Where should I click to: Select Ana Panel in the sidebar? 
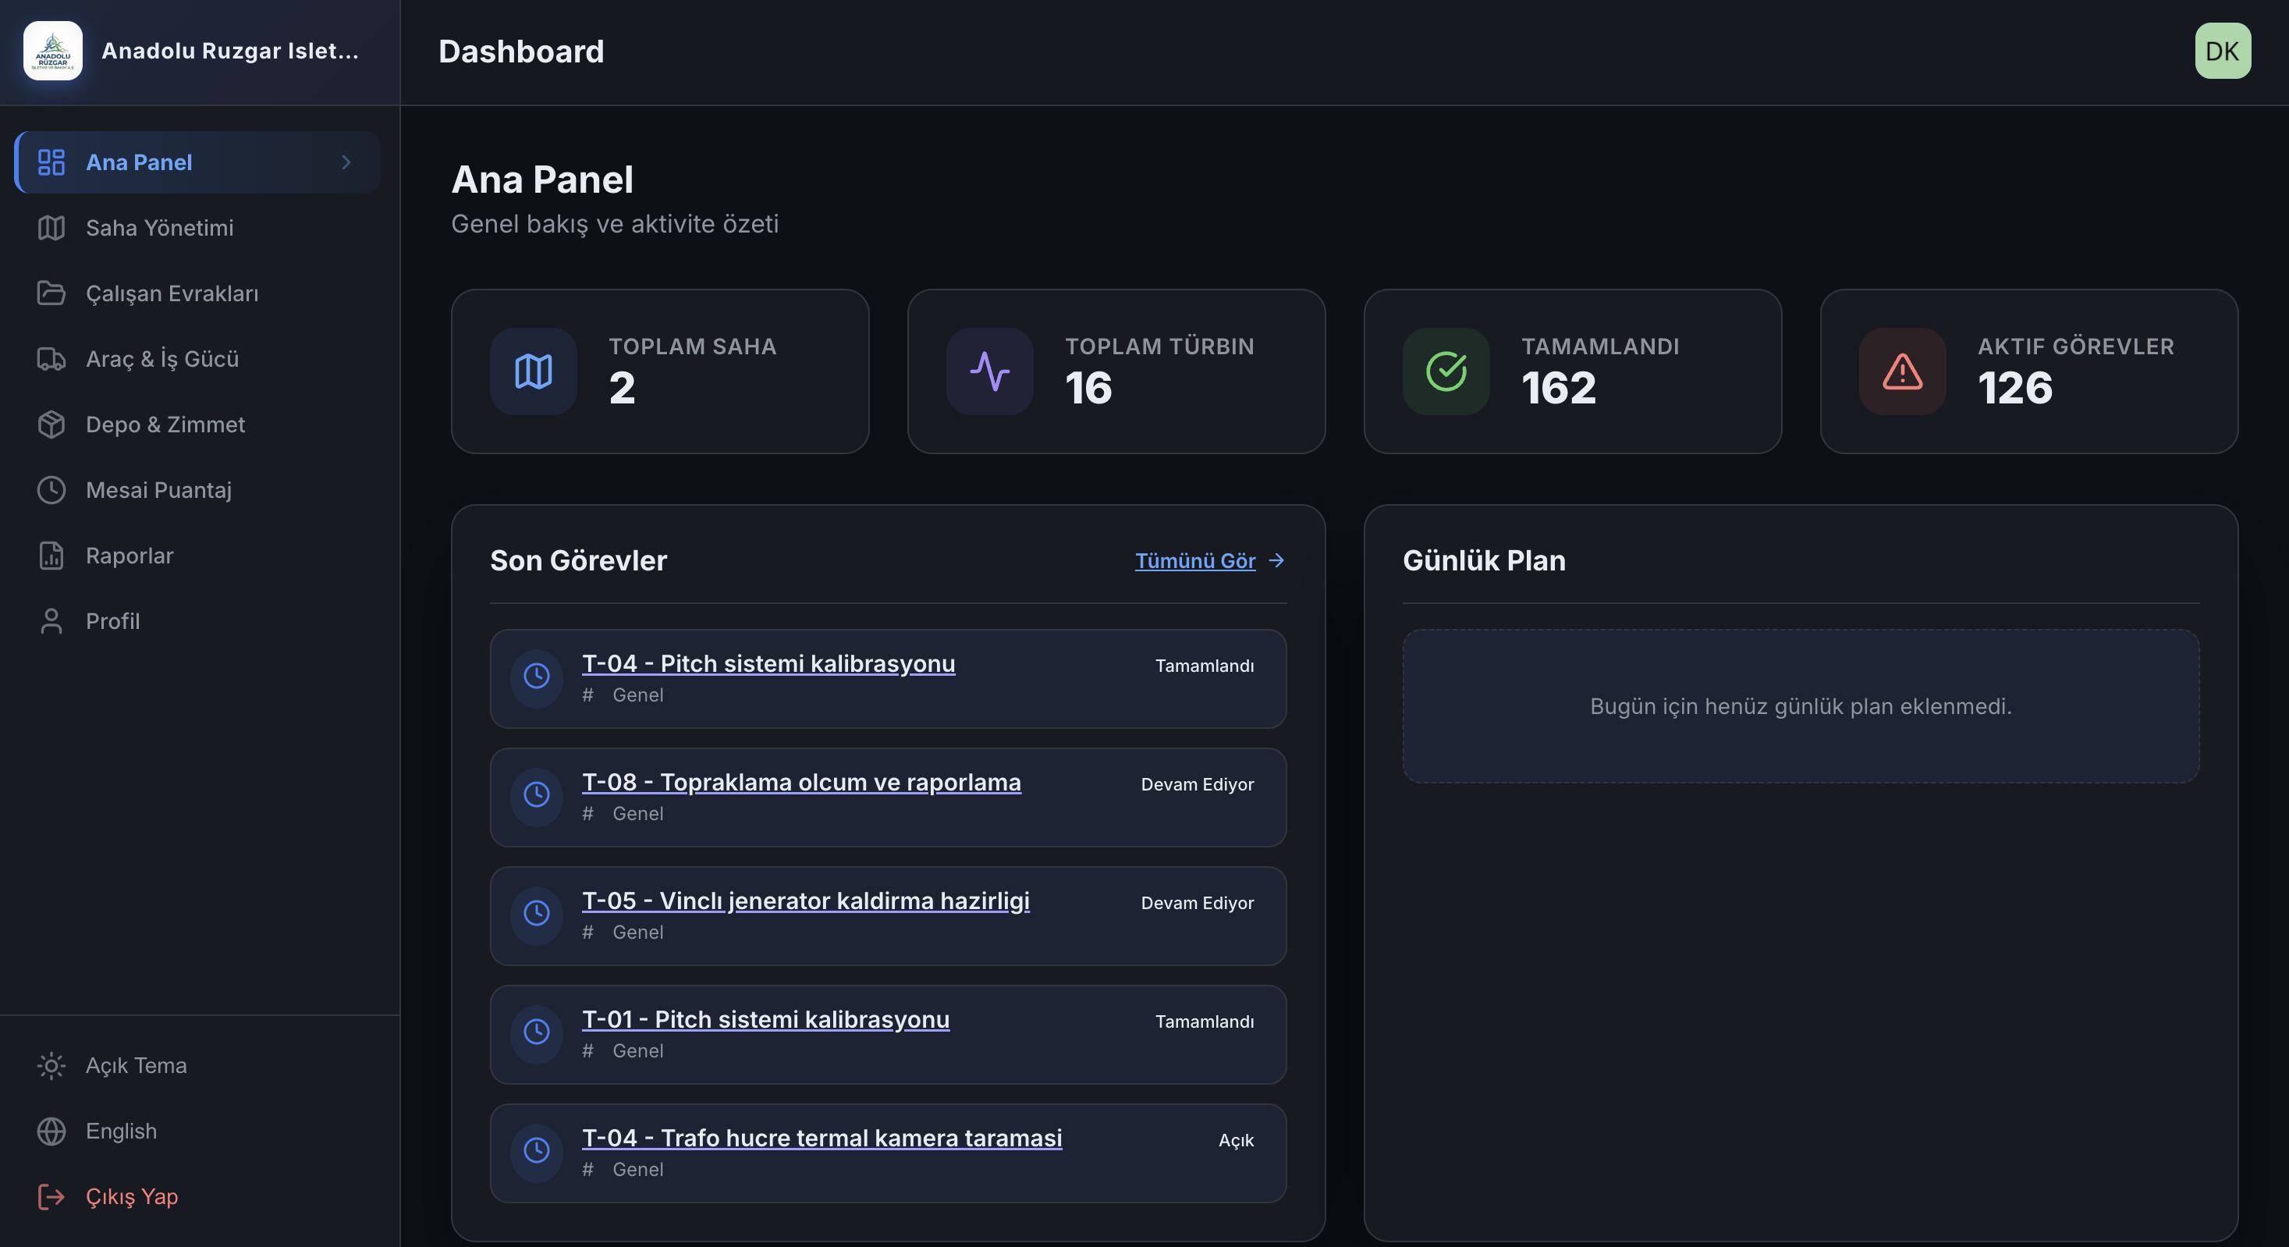[139, 162]
